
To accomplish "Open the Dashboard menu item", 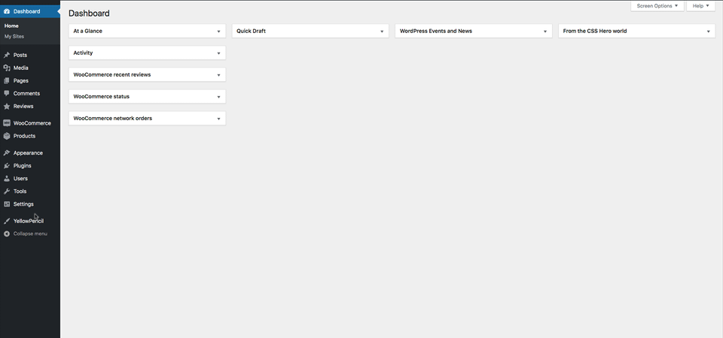I will click(x=30, y=11).
